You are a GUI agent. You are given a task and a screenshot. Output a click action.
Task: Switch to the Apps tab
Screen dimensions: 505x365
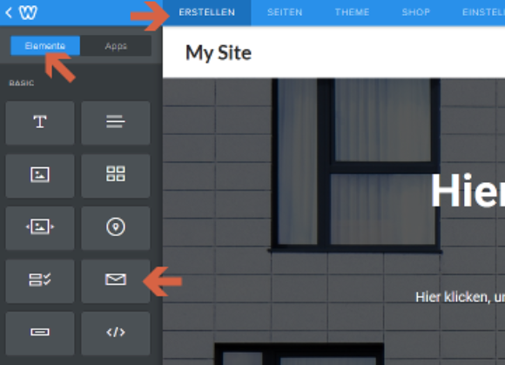coord(116,46)
